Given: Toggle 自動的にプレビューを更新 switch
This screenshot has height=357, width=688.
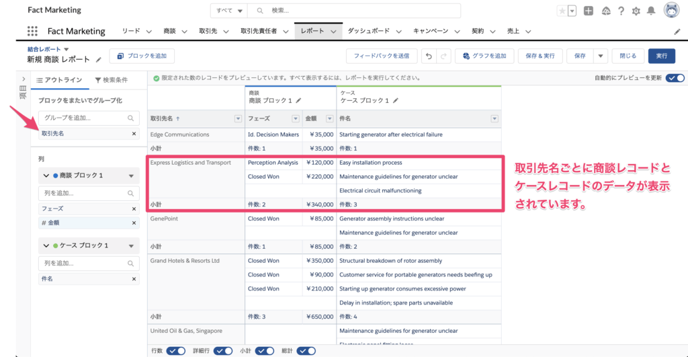Looking at the screenshot, I should click(675, 78).
